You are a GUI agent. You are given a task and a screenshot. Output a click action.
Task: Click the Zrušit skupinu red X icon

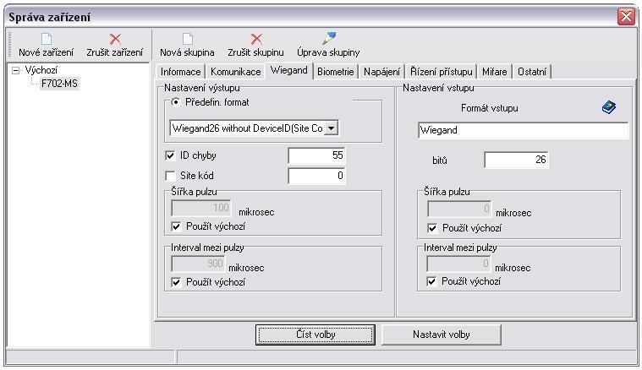click(x=256, y=39)
